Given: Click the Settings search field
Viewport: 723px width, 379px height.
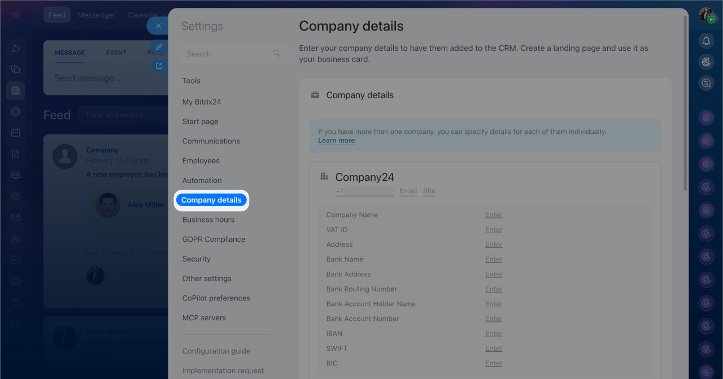Looking at the screenshot, I should [x=226, y=54].
